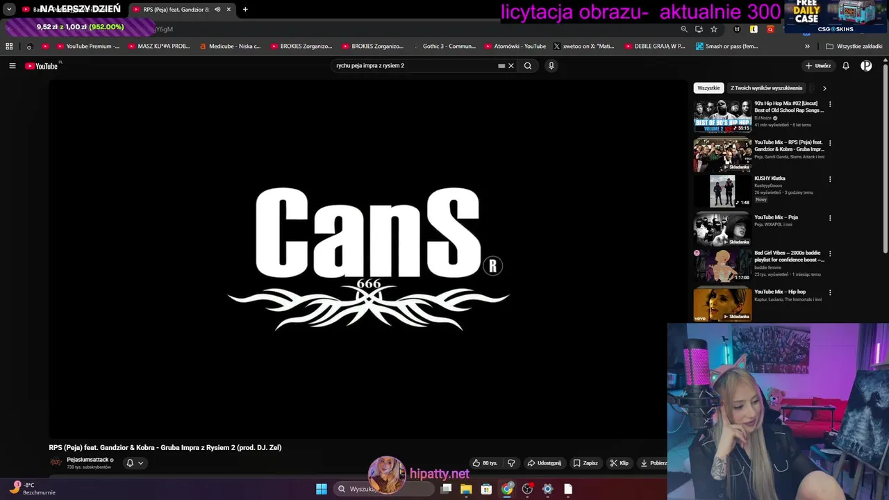Open the YouTube Premium bookmark
This screenshot has width=889, height=500.
point(88,47)
